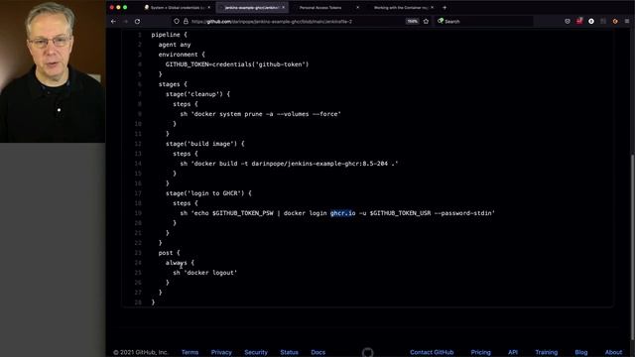This screenshot has height=357, width=635.
Task: Click the 'post {' line
Action: point(169,253)
